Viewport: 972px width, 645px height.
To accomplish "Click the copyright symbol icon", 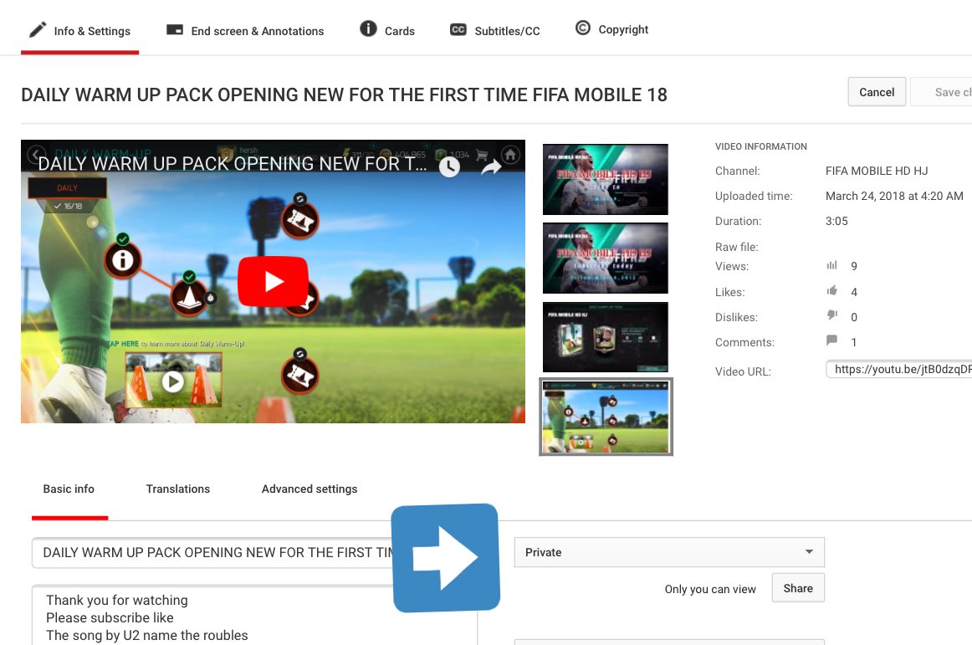I will [583, 28].
